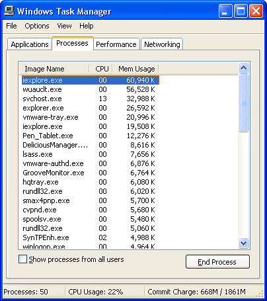Click the 56,528 K memory value
The width and height of the screenshot is (267, 301).
tap(141, 89)
